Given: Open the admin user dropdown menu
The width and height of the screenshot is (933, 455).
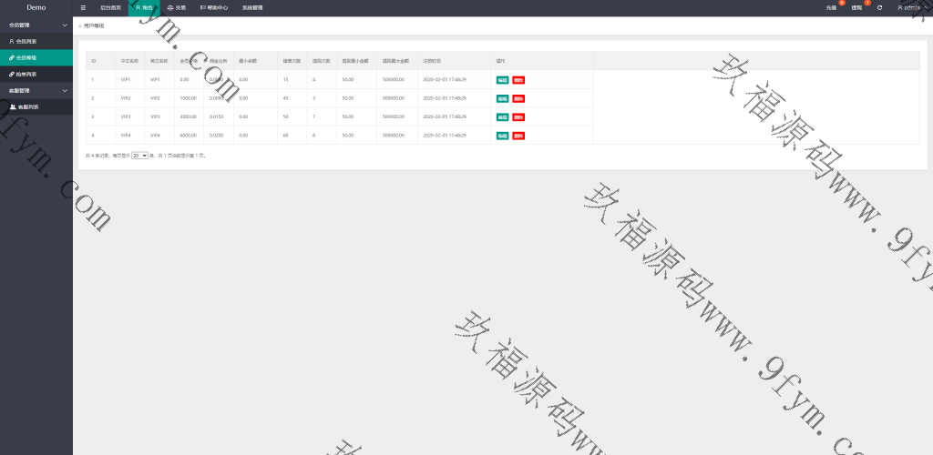Looking at the screenshot, I should point(911,7).
